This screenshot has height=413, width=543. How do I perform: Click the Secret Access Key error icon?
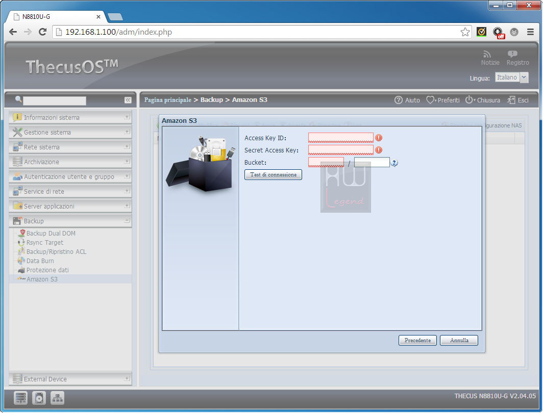pyautogui.click(x=379, y=150)
